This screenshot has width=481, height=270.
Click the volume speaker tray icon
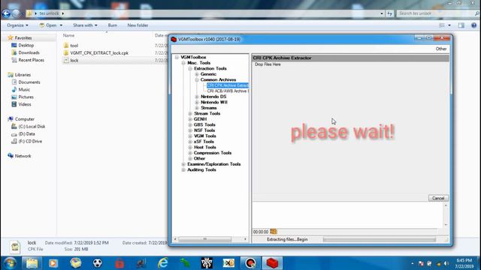[x=446, y=263]
